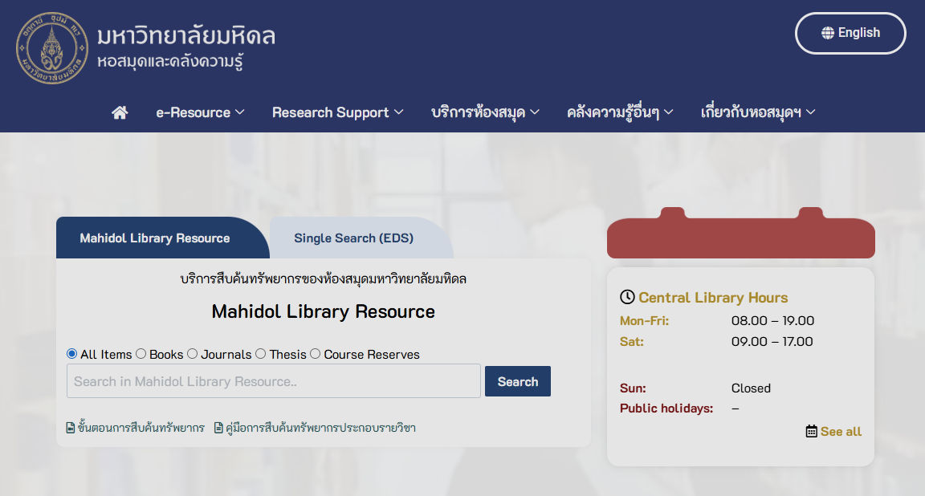Pick the Course Reserves radio option
The width and height of the screenshot is (925, 496).
coord(316,354)
